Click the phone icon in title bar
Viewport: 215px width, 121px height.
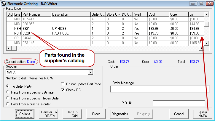[4, 3]
